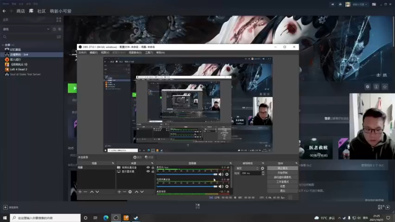Open OBS 帮助(H) help menu
The width and height of the screenshot is (395, 222).
click(x=160, y=53)
